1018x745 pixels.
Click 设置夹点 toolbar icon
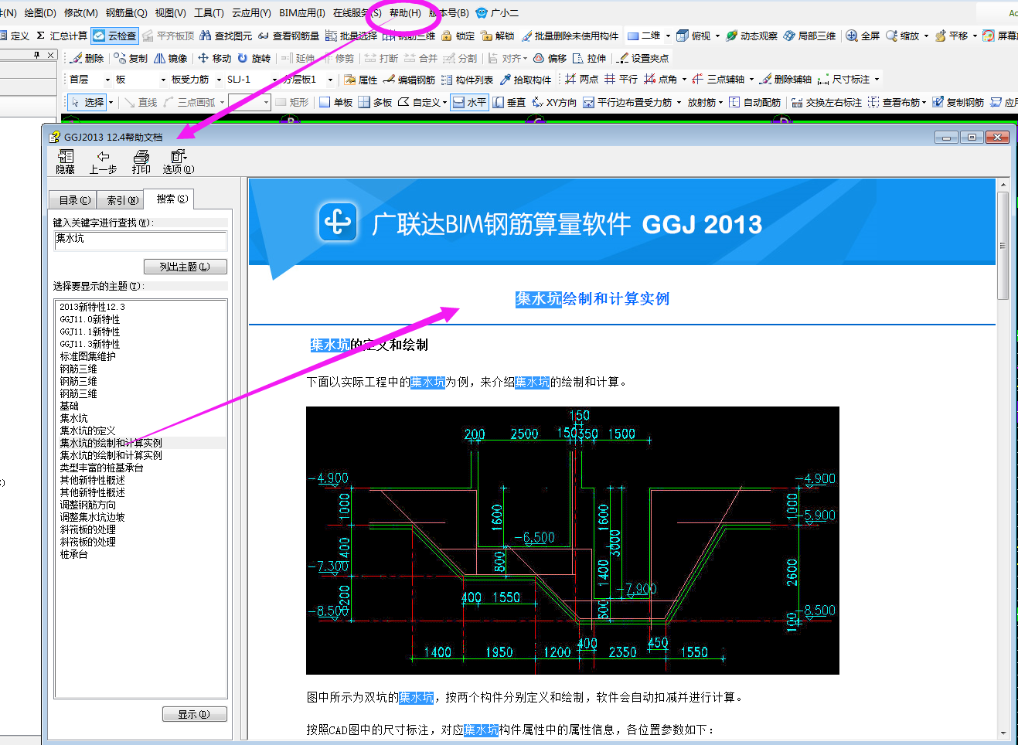[x=623, y=58]
